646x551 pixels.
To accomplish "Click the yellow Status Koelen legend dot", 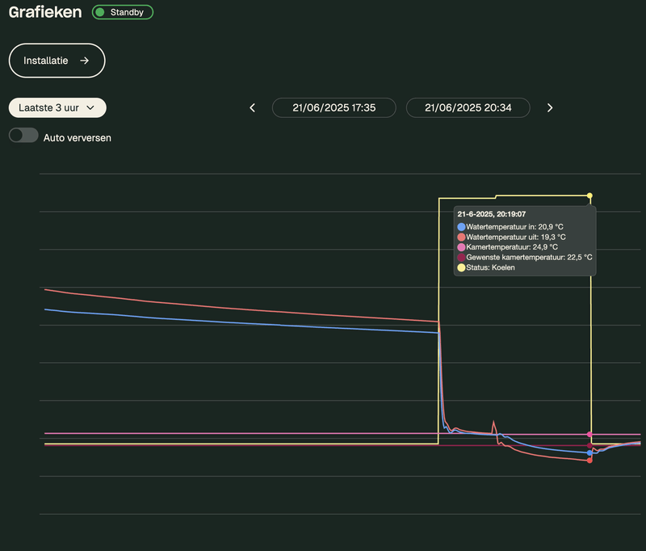I will 461,267.
